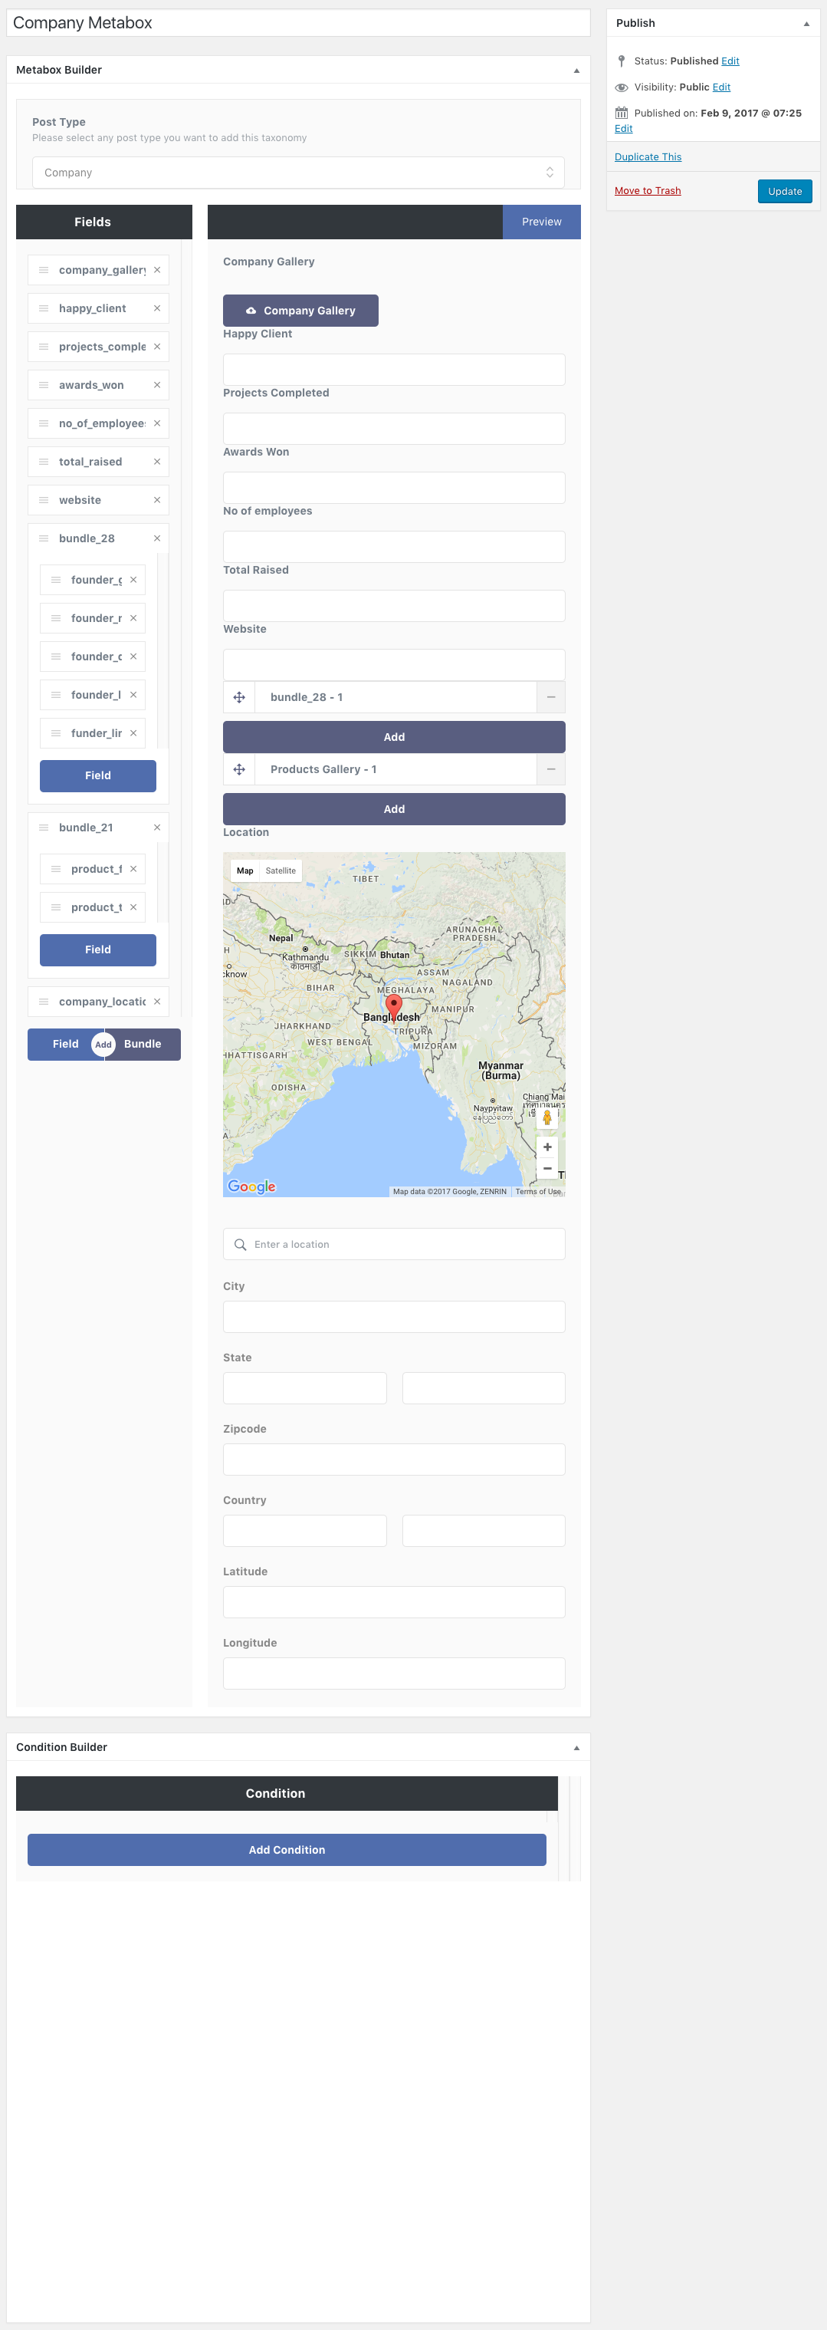The image size is (827, 2330).
Task: Click the red location marker on the map
Action: pyautogui.click(x=394, y=1005)
